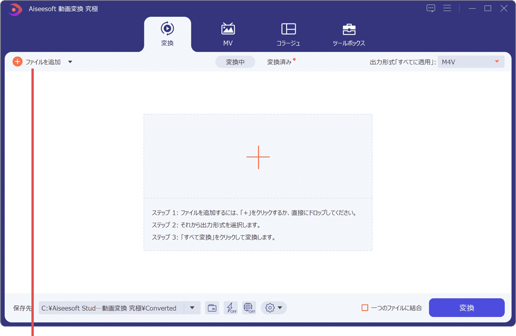Click the feedback speech-bubble icon in title bar

[431, 8]
